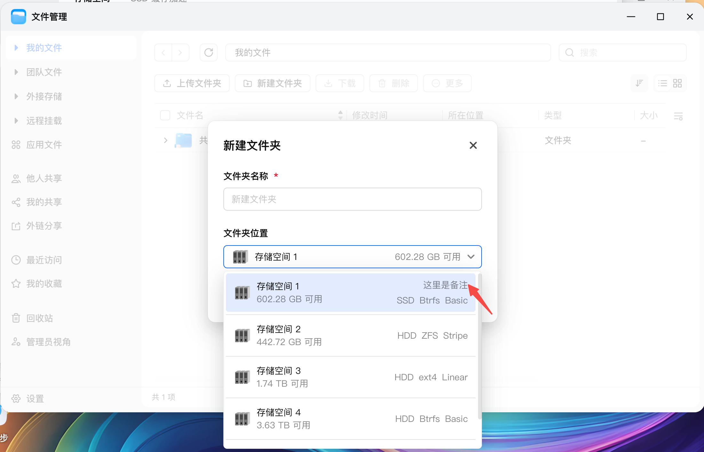
Task: Open 更多 actions menu
Action: click(447, 83)
